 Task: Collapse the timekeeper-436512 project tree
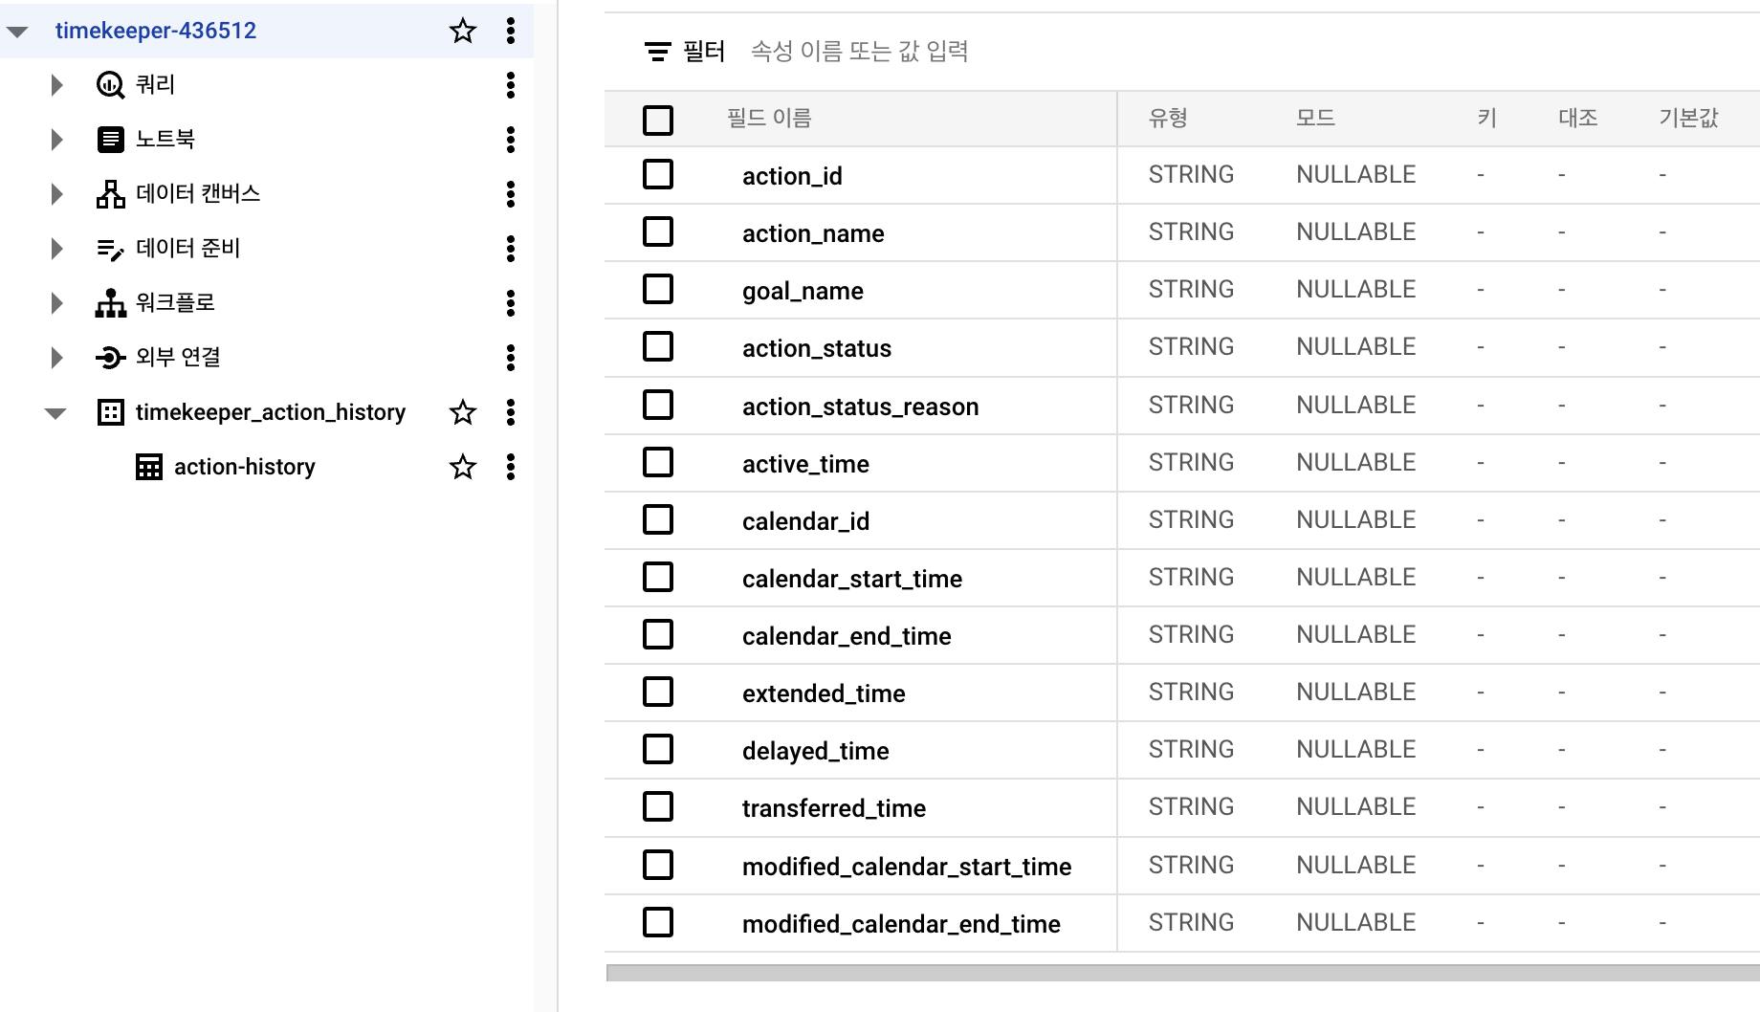pyautogui.click(x=17, y=30)
